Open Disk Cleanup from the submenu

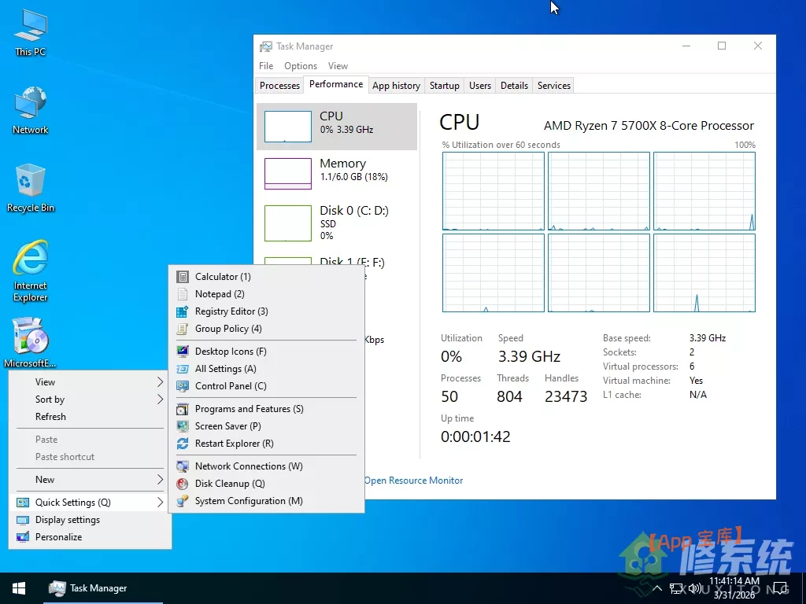pyautogui.click(x=230, y=484)
